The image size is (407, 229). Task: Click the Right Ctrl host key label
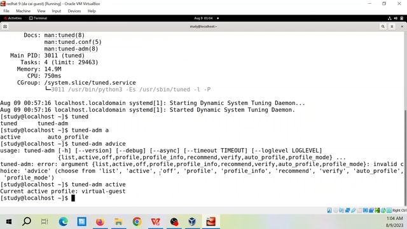click(x=399, y=211)
